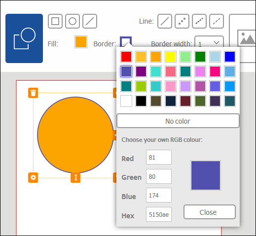The height and width of the screenshot is (236, 256).
Task: Click the blue shapes panel icon
Action: 24,38
